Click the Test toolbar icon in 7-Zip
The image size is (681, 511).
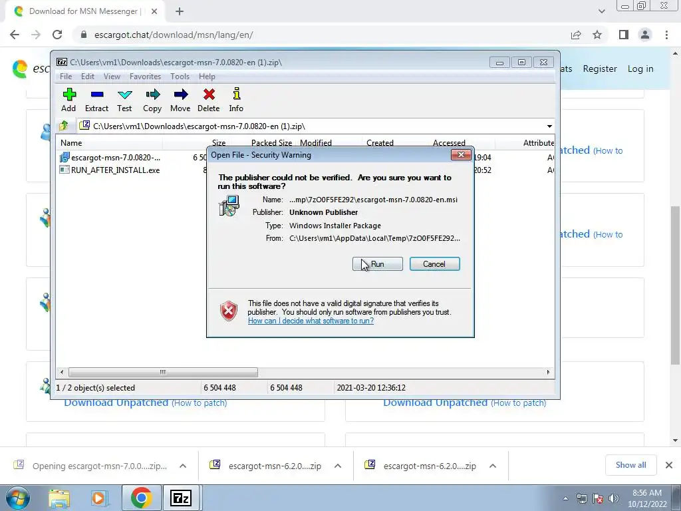[x=124, y=100]
